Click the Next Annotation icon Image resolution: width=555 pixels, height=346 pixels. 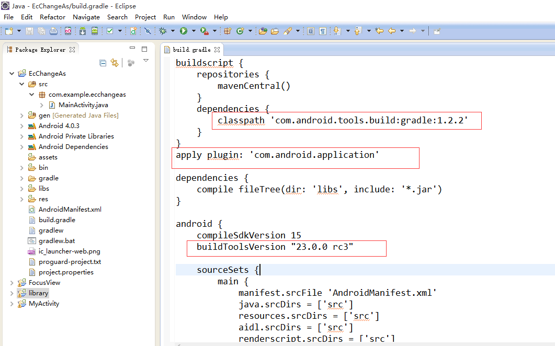click(337, 31)
